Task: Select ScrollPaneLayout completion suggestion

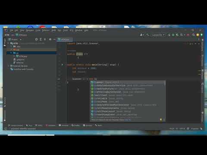Action: [x=127, y=112]
